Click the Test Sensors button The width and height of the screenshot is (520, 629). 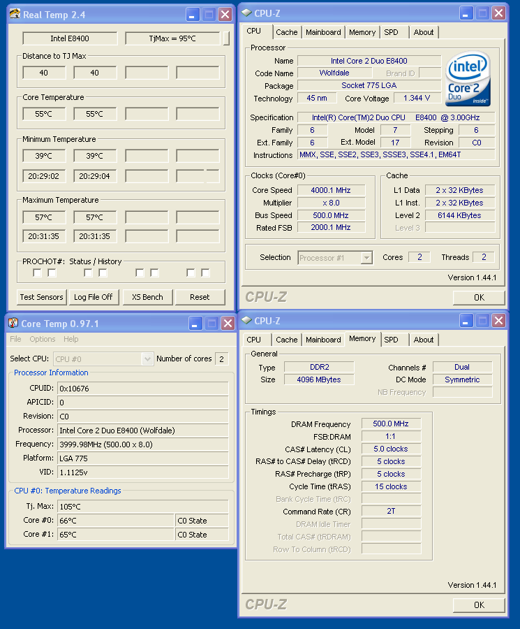(x=42, y=297)
